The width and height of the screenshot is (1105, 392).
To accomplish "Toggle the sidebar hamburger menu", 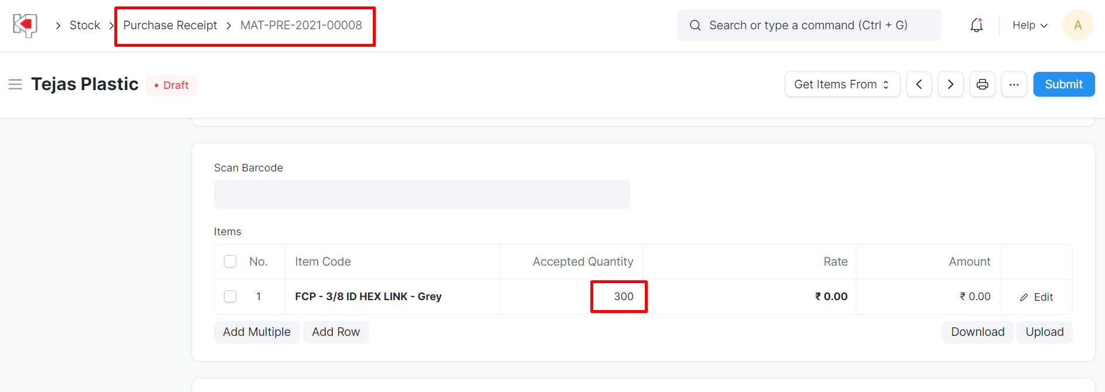I will [15, 84].
